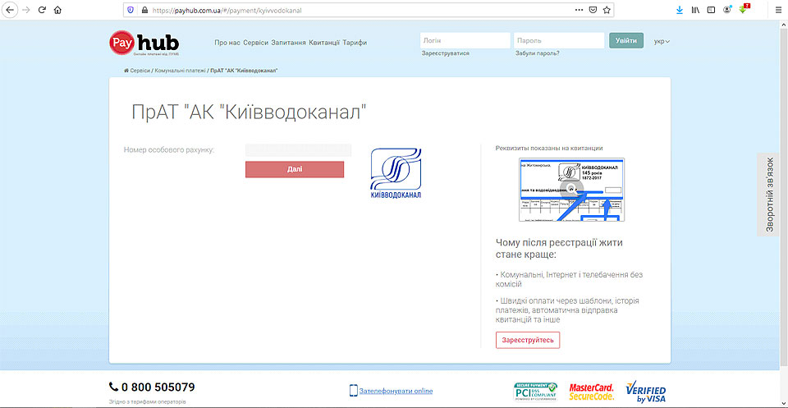Click the Сервіси breadcrumb link
The image size is (788, 408).
(140, 71)
